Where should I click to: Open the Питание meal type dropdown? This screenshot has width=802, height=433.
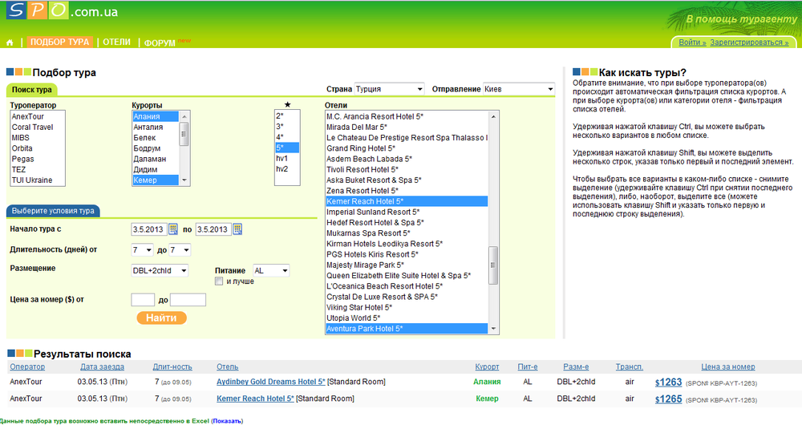pyautogui.click(x=271, y=271)
